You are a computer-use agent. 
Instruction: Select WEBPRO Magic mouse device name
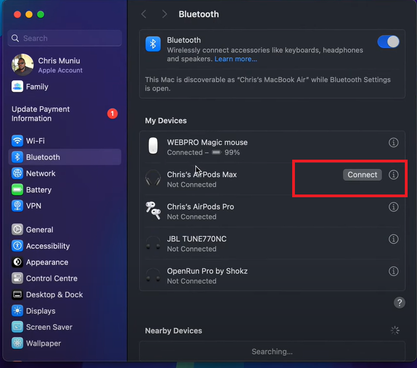point(207,143)
